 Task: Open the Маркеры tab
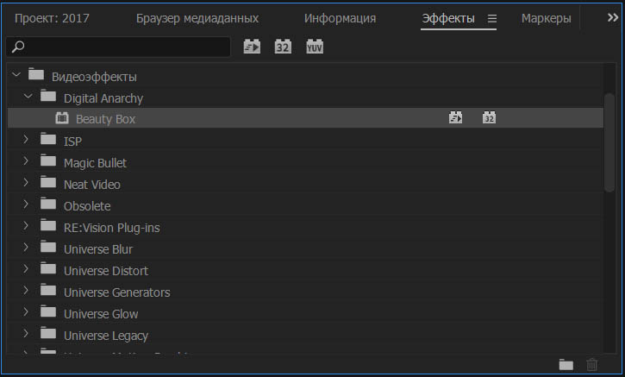[546, 18]
